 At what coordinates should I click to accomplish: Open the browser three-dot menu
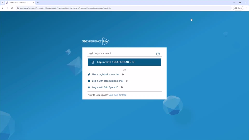246,8
